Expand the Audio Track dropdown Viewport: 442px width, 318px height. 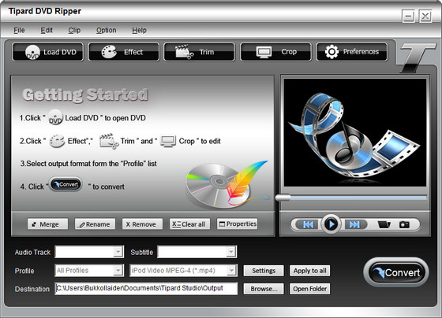118,252
